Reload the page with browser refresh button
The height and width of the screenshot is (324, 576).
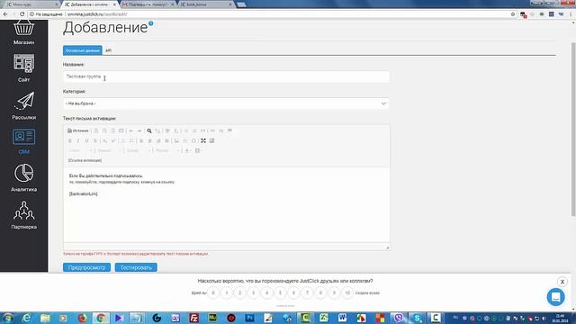(22, 14)
